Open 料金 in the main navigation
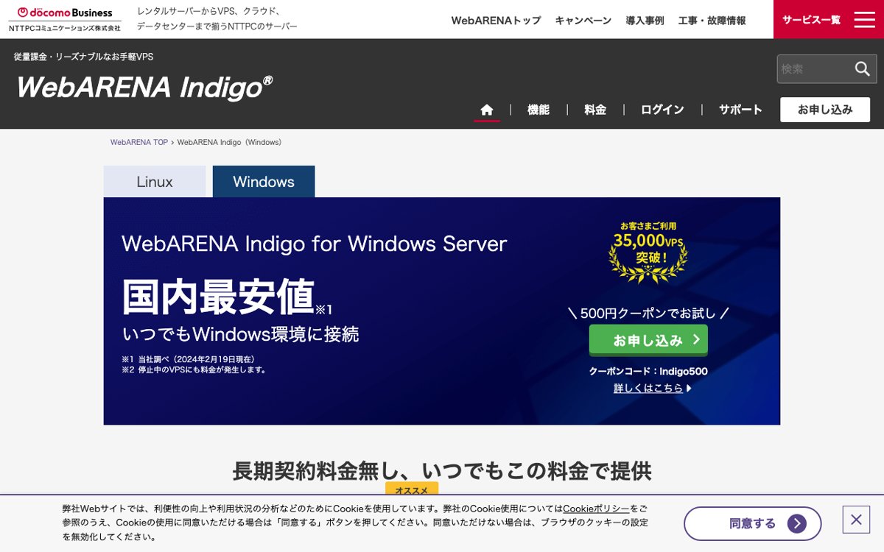884x552 pixels. click(595, 110)
